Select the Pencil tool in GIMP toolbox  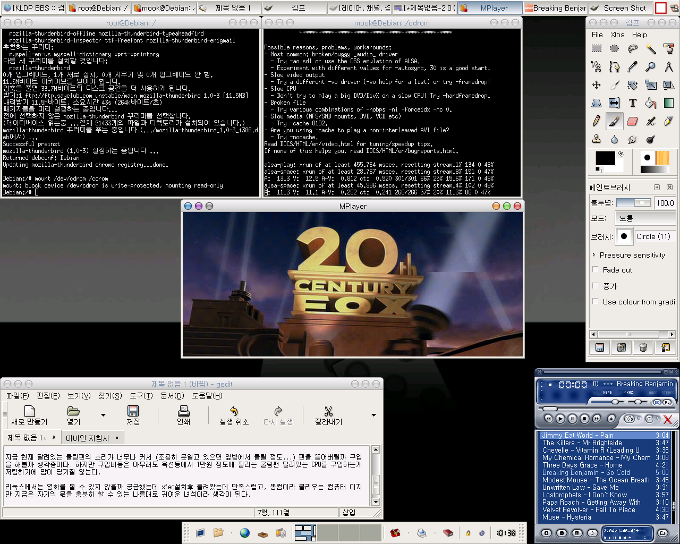(x=597, y=121)
